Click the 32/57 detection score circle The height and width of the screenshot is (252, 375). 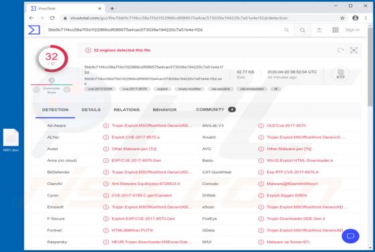tap(52, 58)
